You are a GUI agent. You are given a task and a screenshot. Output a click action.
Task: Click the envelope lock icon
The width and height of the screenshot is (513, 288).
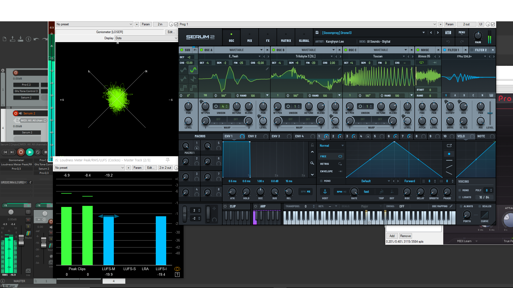pyautogui.click(x=312, y=145)
